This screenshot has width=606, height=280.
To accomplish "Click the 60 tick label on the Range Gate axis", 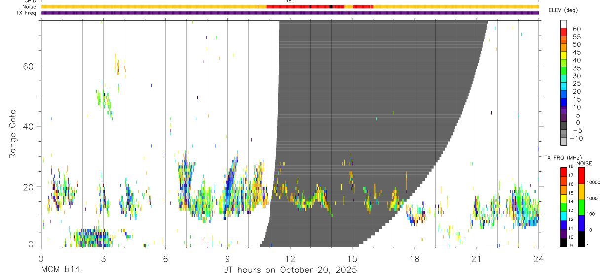I will click(31, 66).
